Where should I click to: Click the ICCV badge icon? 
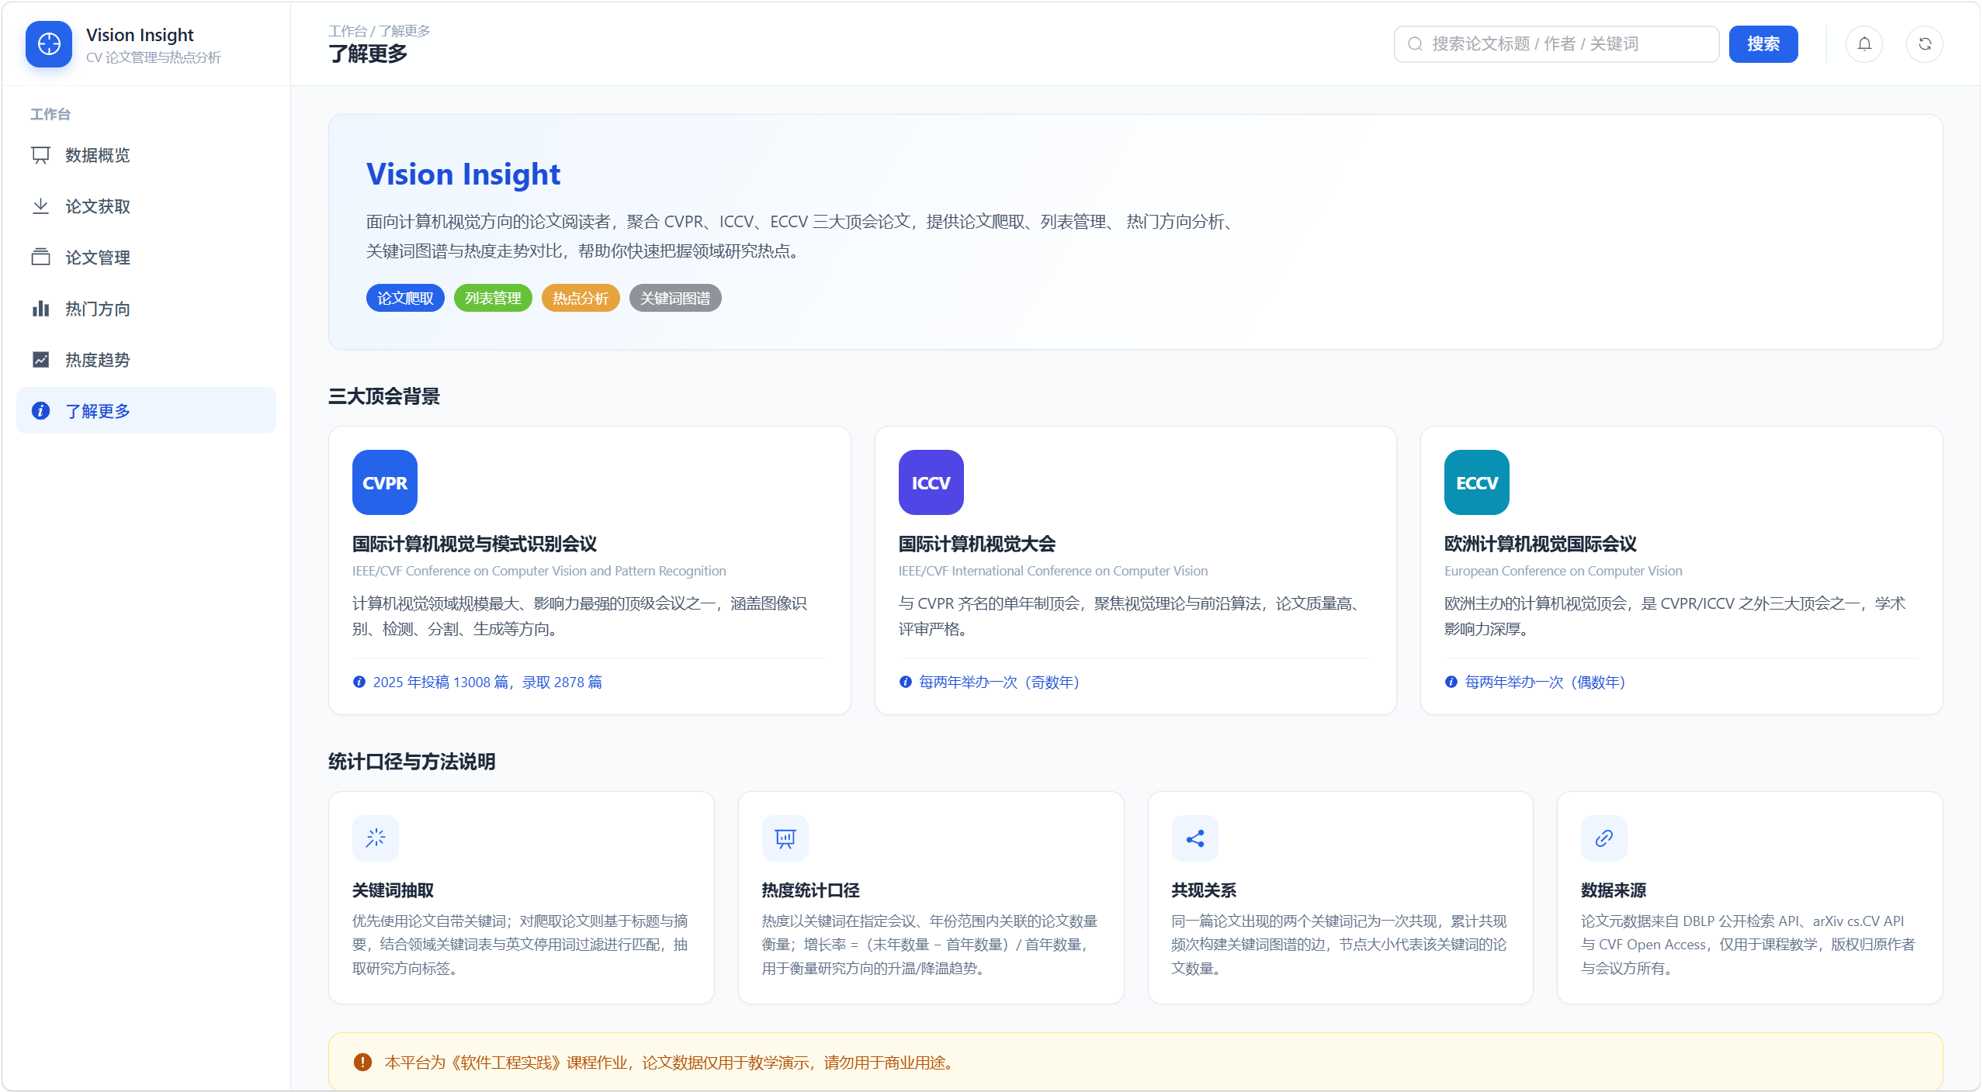[931, 482]
